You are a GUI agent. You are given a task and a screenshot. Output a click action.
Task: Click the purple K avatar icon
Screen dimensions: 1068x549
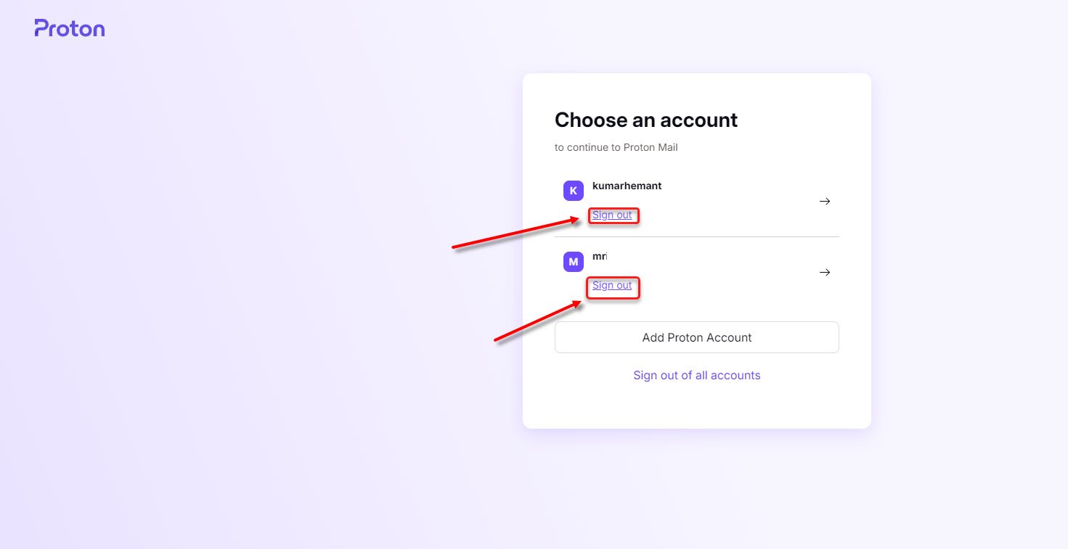pyautogui.click(x=574, y=191)
